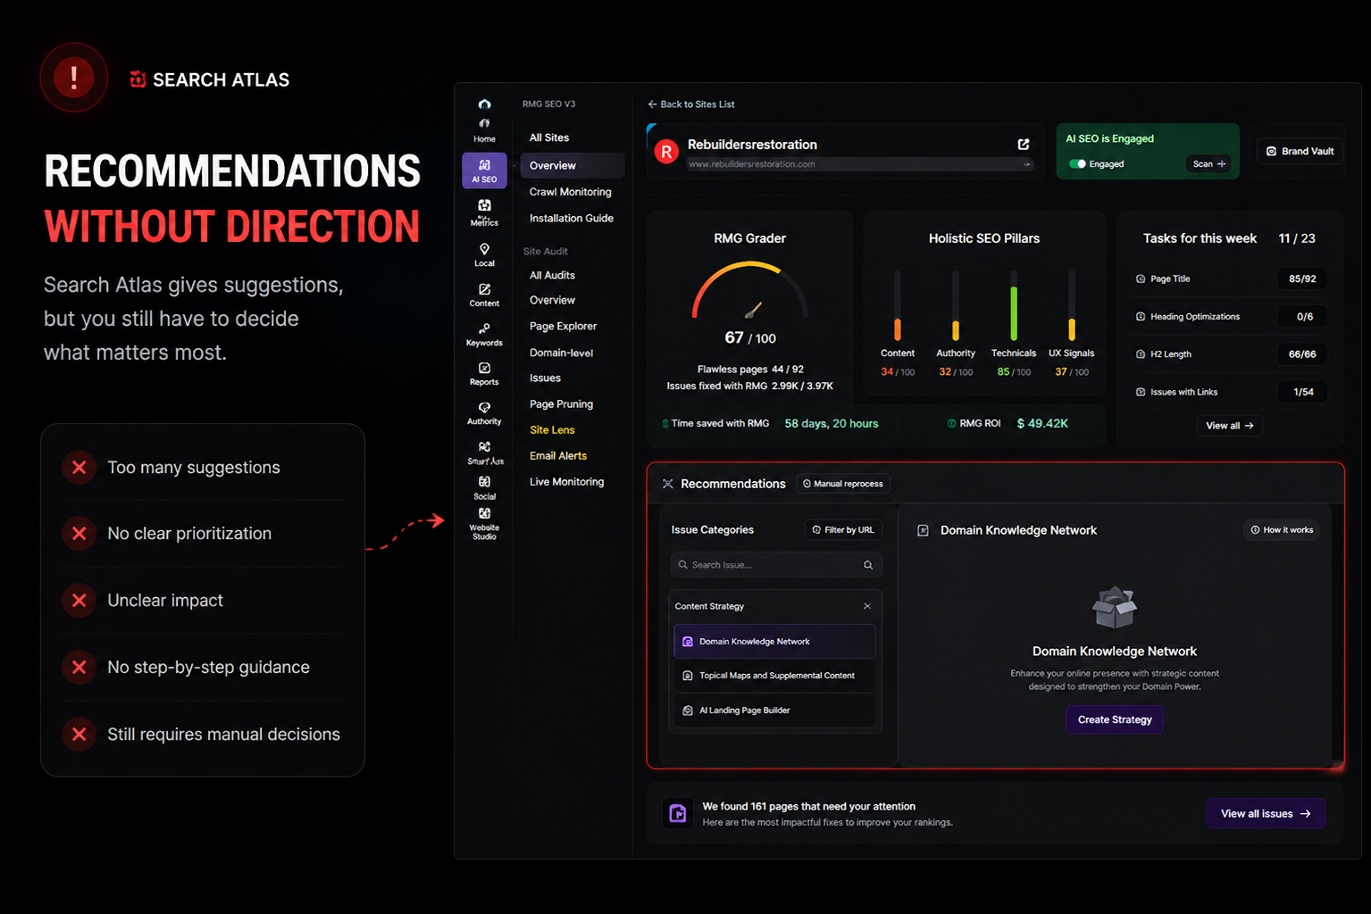The height and width of the screenshot is (914, 1371).
Task: Collapse the Content Strategy category
Action: (x=867, y=606)
